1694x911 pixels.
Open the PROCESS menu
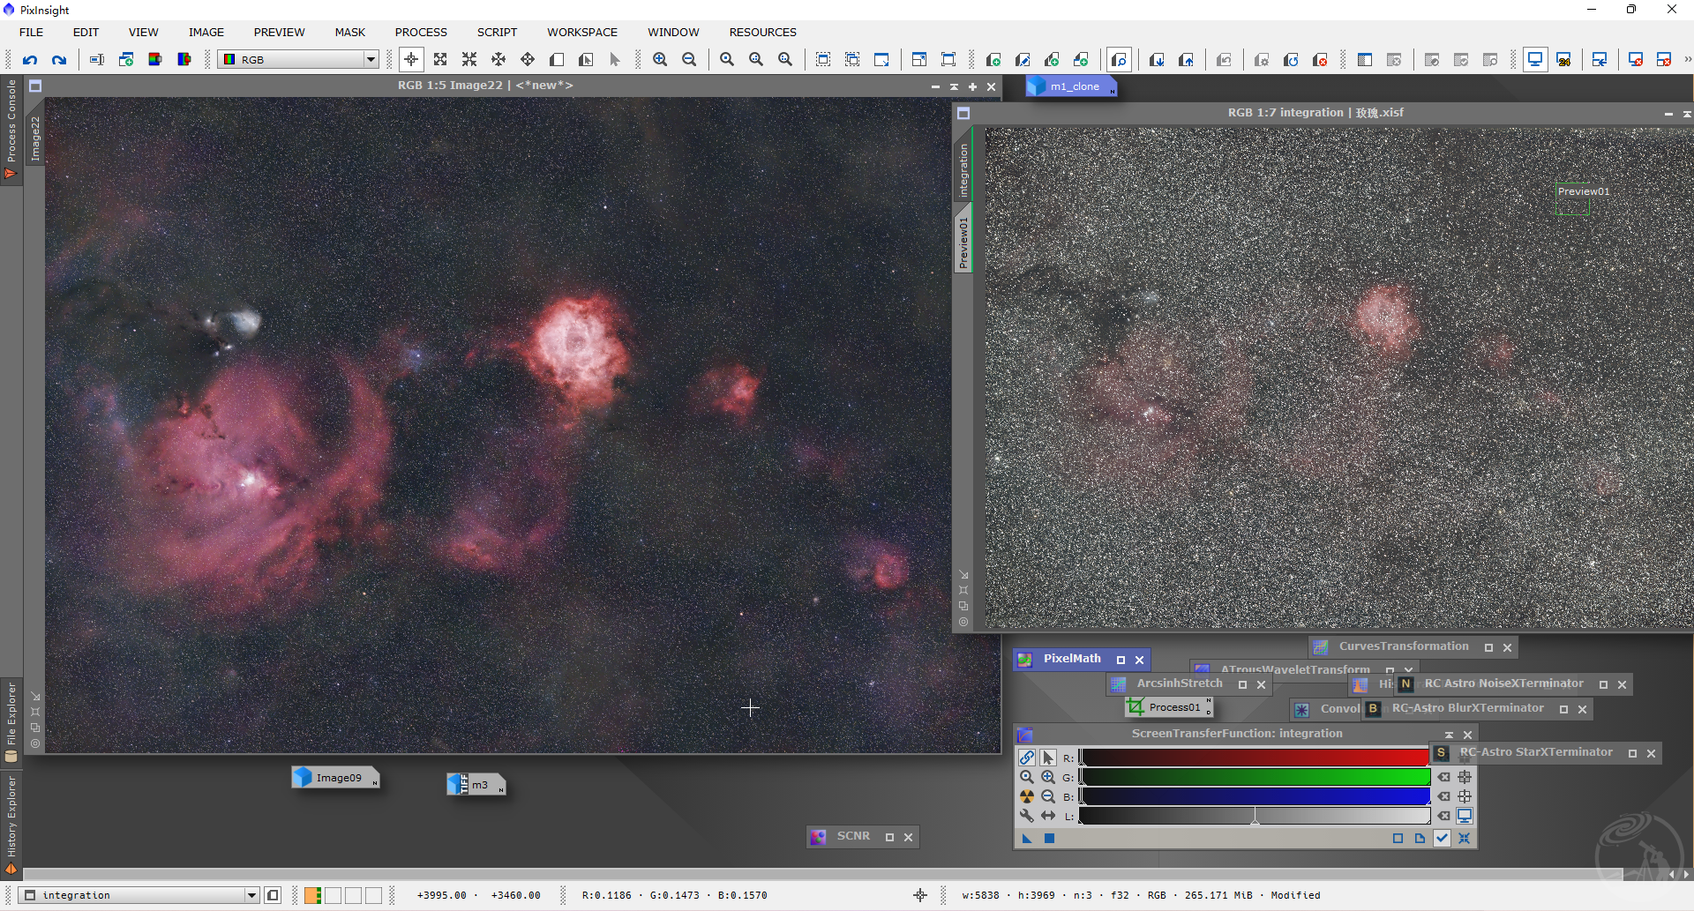[420, 33]
